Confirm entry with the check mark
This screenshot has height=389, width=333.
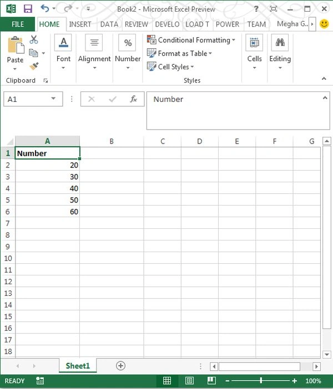(x=113, y=99)
